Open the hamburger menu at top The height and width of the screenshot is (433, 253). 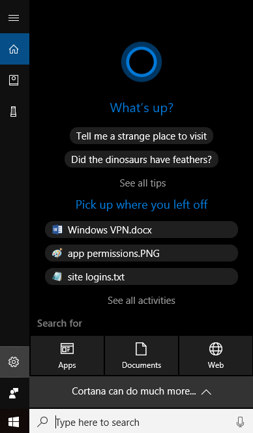tap(14, 18)
